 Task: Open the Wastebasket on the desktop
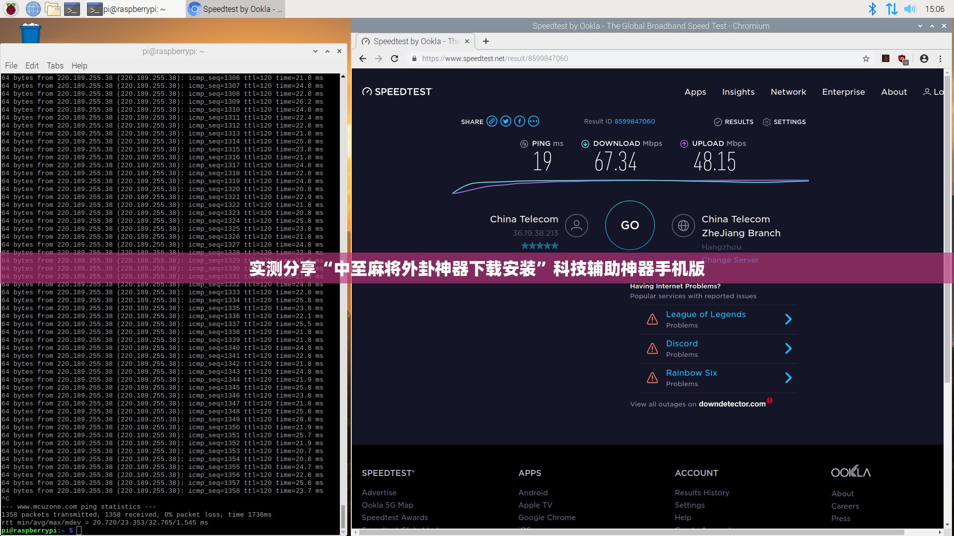(x=30, y=32)
